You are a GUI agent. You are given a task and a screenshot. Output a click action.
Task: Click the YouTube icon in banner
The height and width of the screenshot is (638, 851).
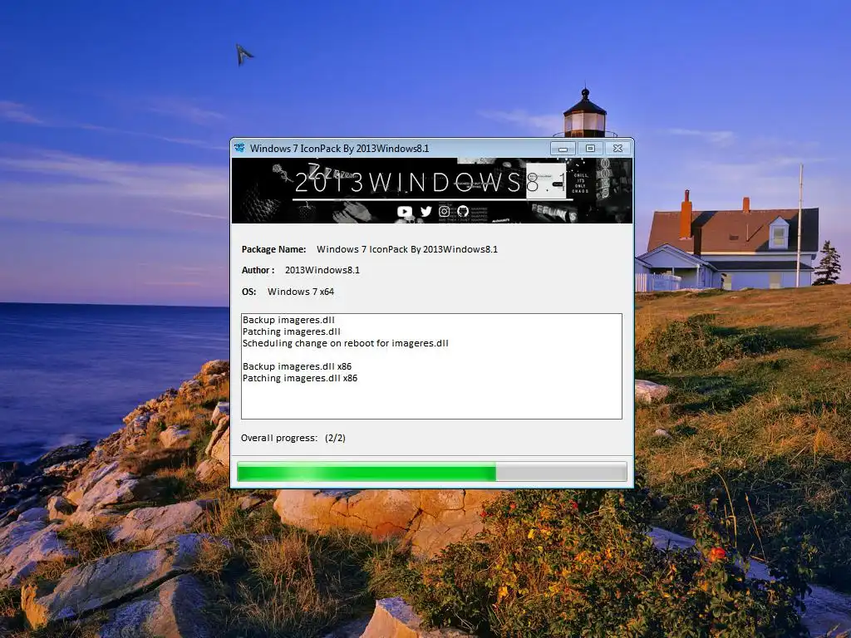click(405, 212)
